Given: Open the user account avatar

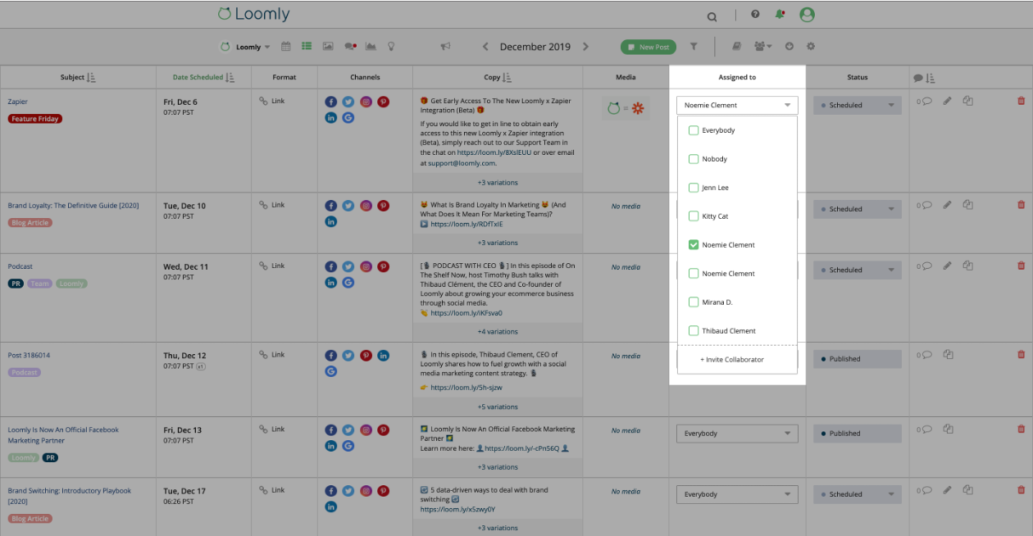Looking at the screenshot, I should point(808,15).
